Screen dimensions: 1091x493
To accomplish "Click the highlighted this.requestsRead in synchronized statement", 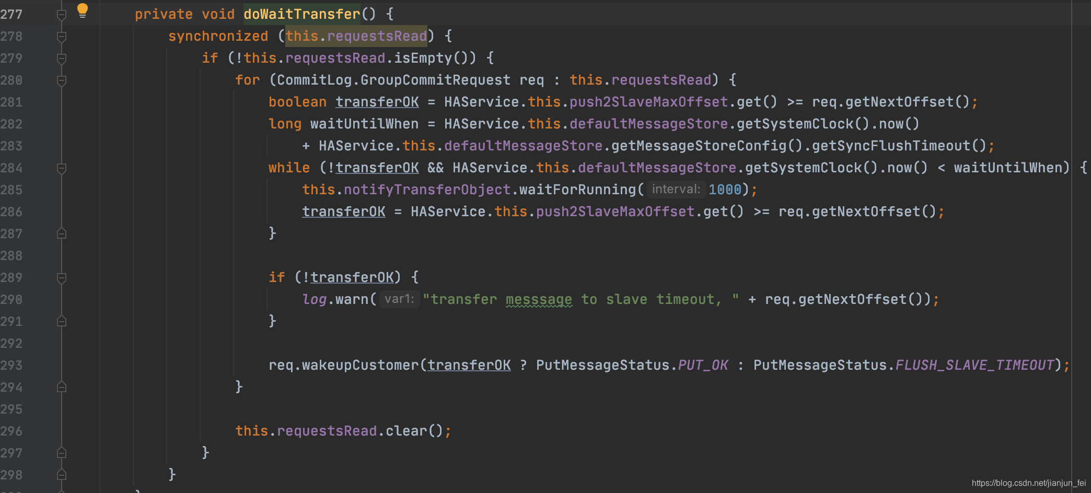I will point(356,36).
